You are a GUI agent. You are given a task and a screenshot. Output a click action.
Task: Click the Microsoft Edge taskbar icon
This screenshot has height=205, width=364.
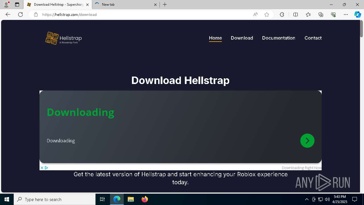coord(117,199)
